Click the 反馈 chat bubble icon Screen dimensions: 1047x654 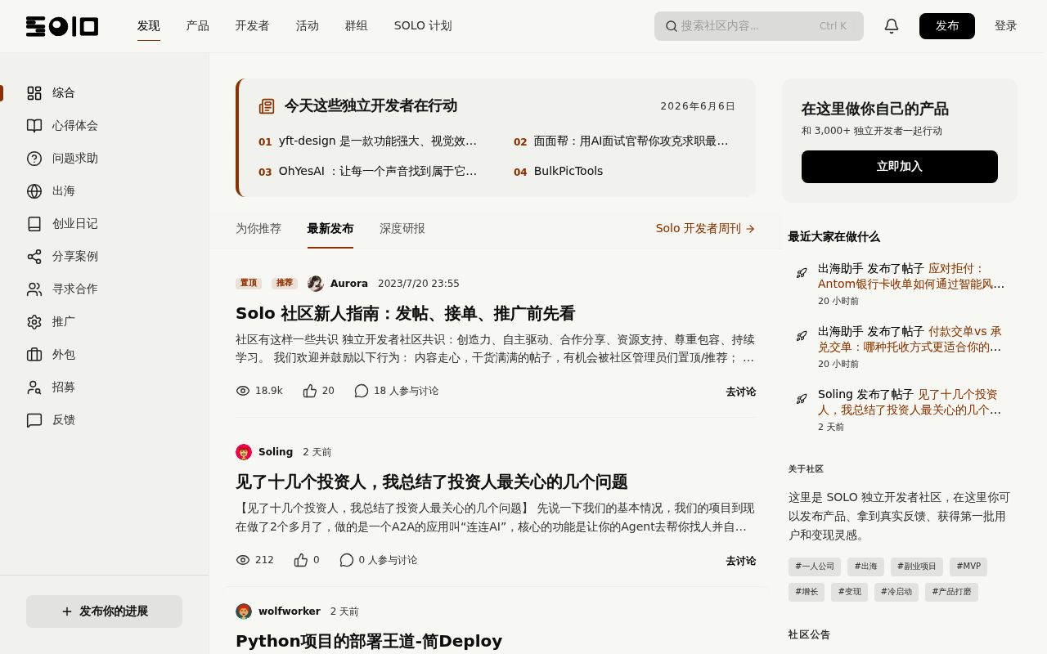[34, 420]
